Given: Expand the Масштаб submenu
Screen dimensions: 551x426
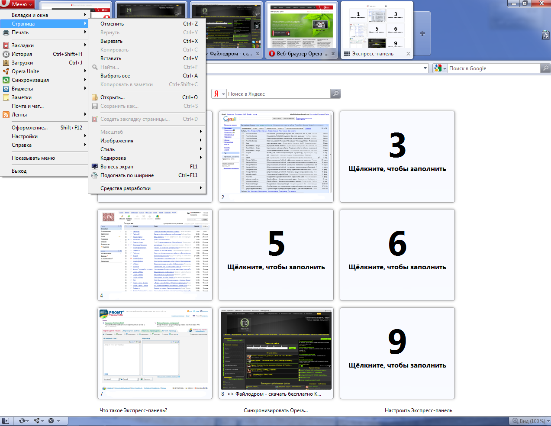Looking at the screenshot, I should (x=147, y=132).
